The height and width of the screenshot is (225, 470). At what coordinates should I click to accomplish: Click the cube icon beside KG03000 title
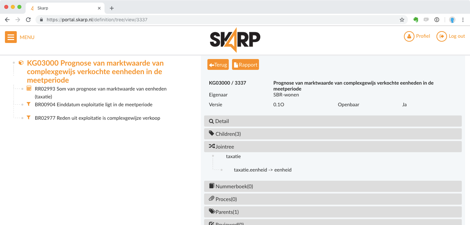(21, 63)
